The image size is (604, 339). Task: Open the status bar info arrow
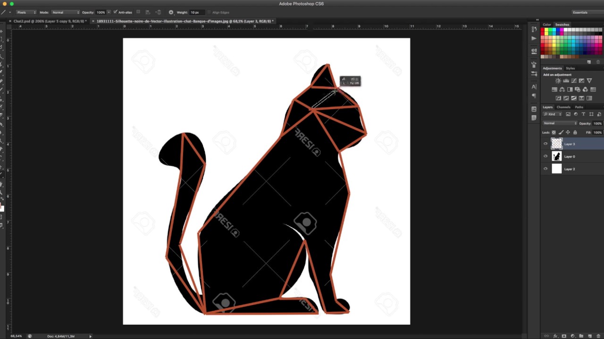[90, 336]
